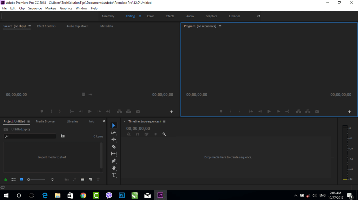Image resolution: width=358 pixels, height=200 pixels.
Task: Open Timeline panel menu icon
Action: click(164, 121)
